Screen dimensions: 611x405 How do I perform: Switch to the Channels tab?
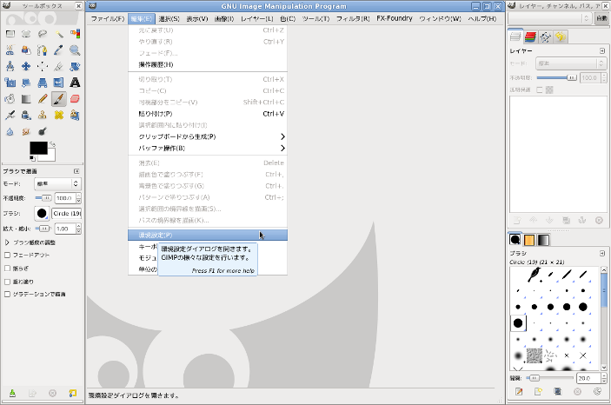pos(530,37)
